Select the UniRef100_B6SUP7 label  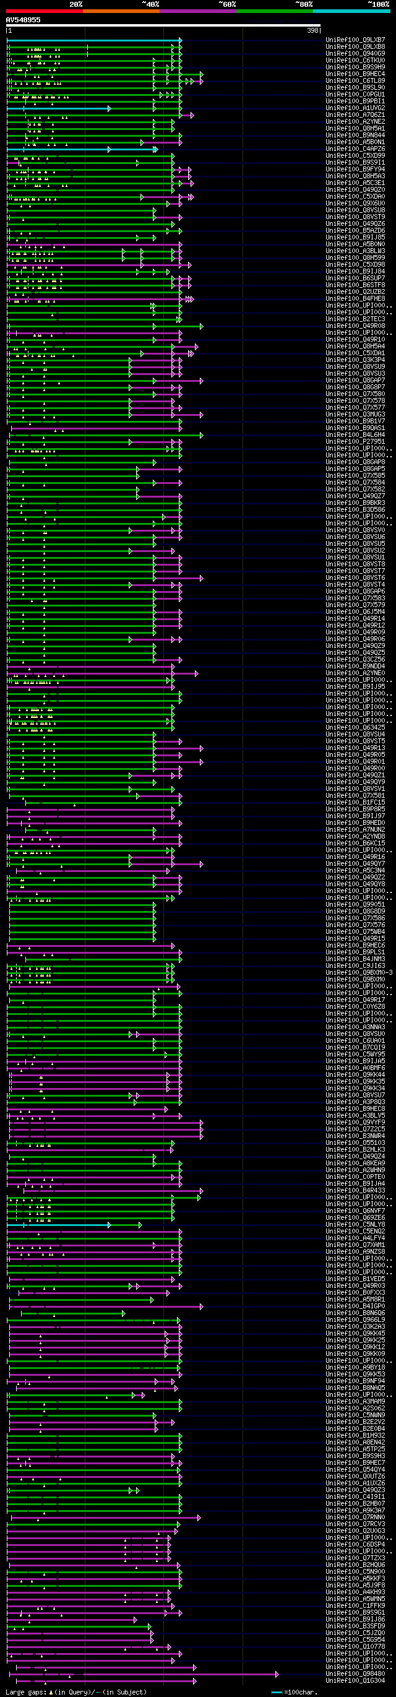point(355,278)
